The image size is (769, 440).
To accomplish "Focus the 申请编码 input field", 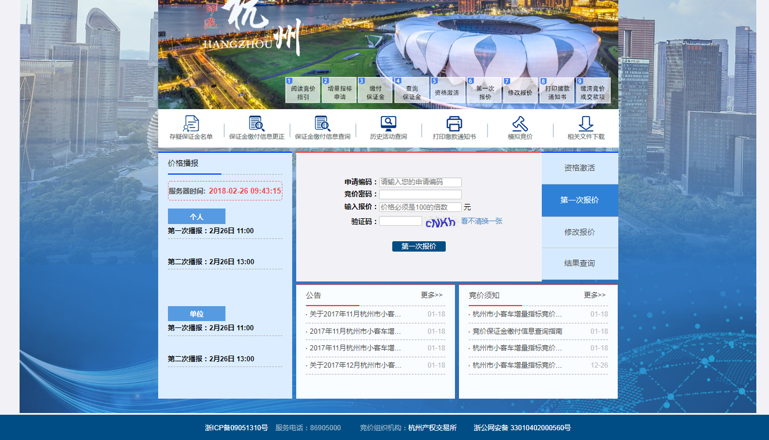I will [420, 182].
